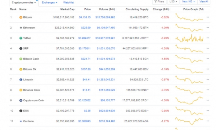Open the Cryptocurrencies dropdown tab
Viewport: 216px width, 130px height.
click(x=24, y=3)
